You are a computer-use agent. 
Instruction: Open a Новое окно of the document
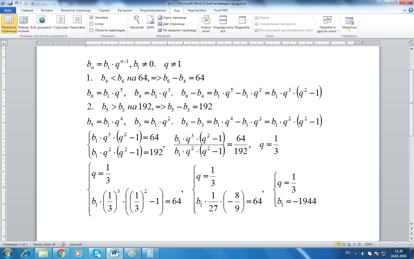point(206,23)
